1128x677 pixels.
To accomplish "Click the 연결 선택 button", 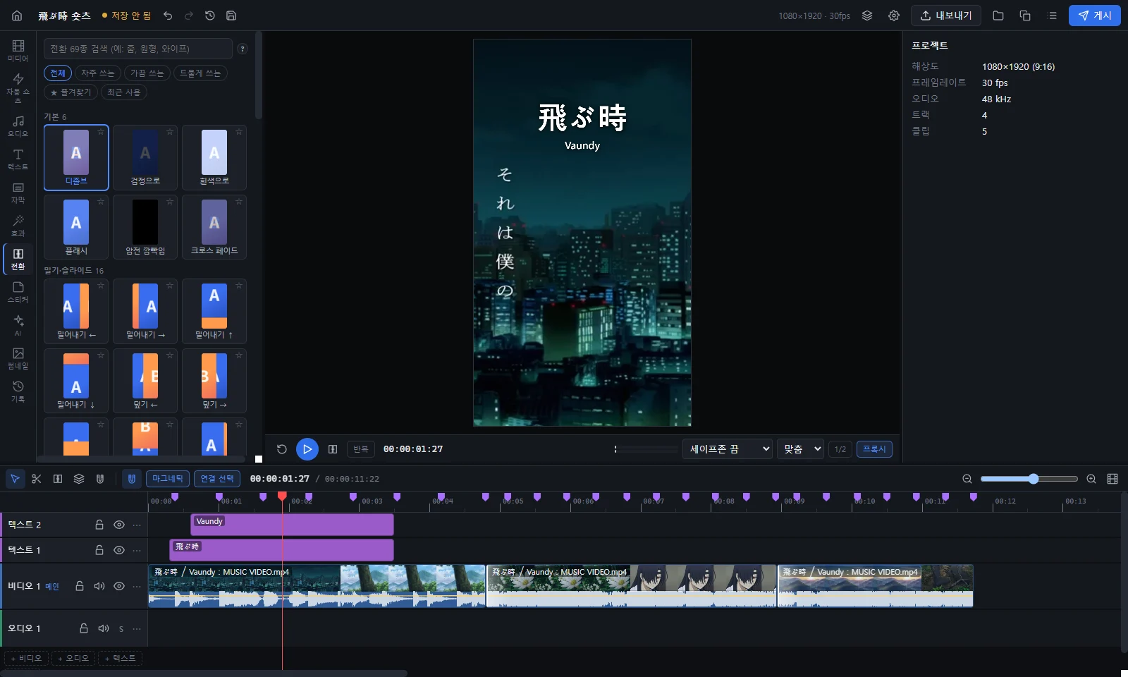I will 217,479.
